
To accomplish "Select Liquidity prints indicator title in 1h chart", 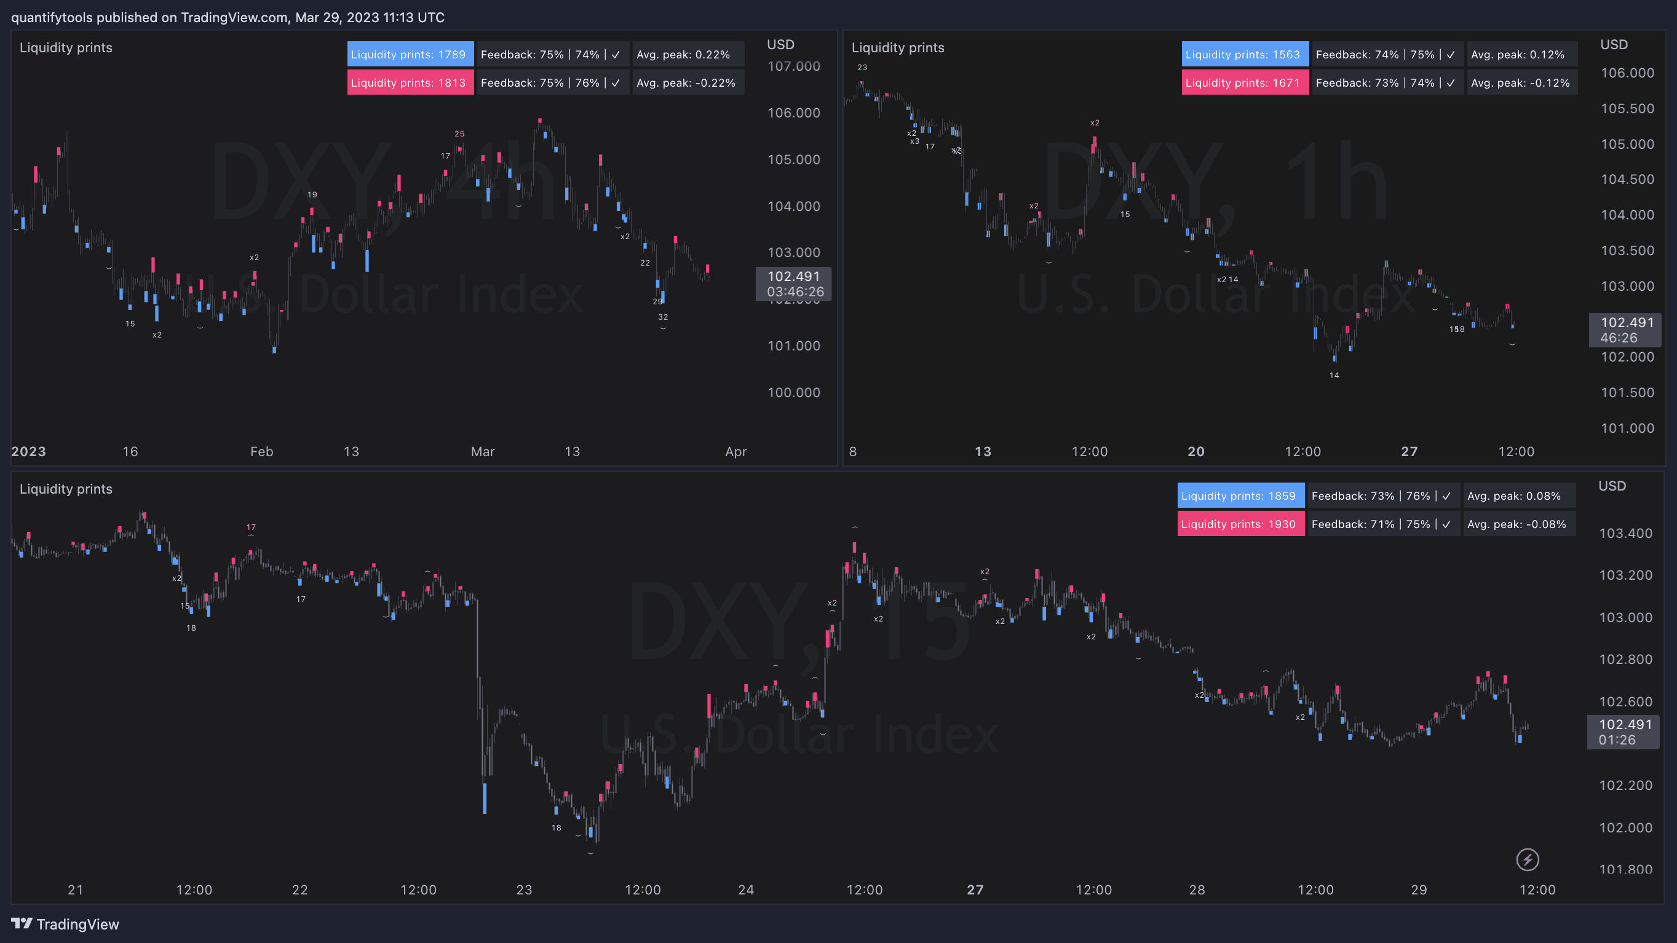I will (x=898, y=47).
